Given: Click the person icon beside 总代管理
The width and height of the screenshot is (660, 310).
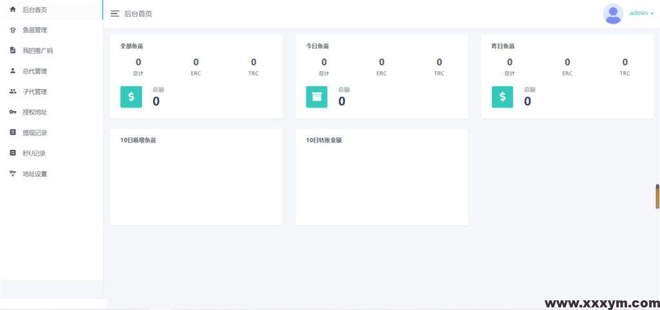Looking at the screenshot, I should [x=12, y=71].
